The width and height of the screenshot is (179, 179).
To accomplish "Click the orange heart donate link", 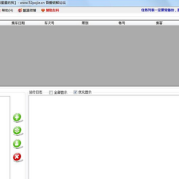I will click(x=50, y=10).
